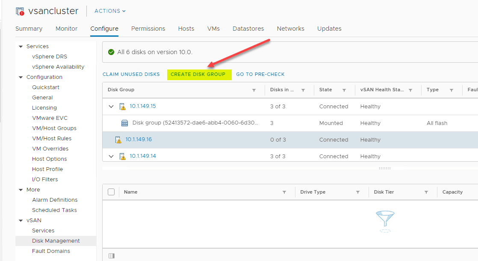Viewport: 478px width, 261px height.
Task: Select vSphere DRS in the sidebar
Action: pyautogui.click(x=50, y=57)
